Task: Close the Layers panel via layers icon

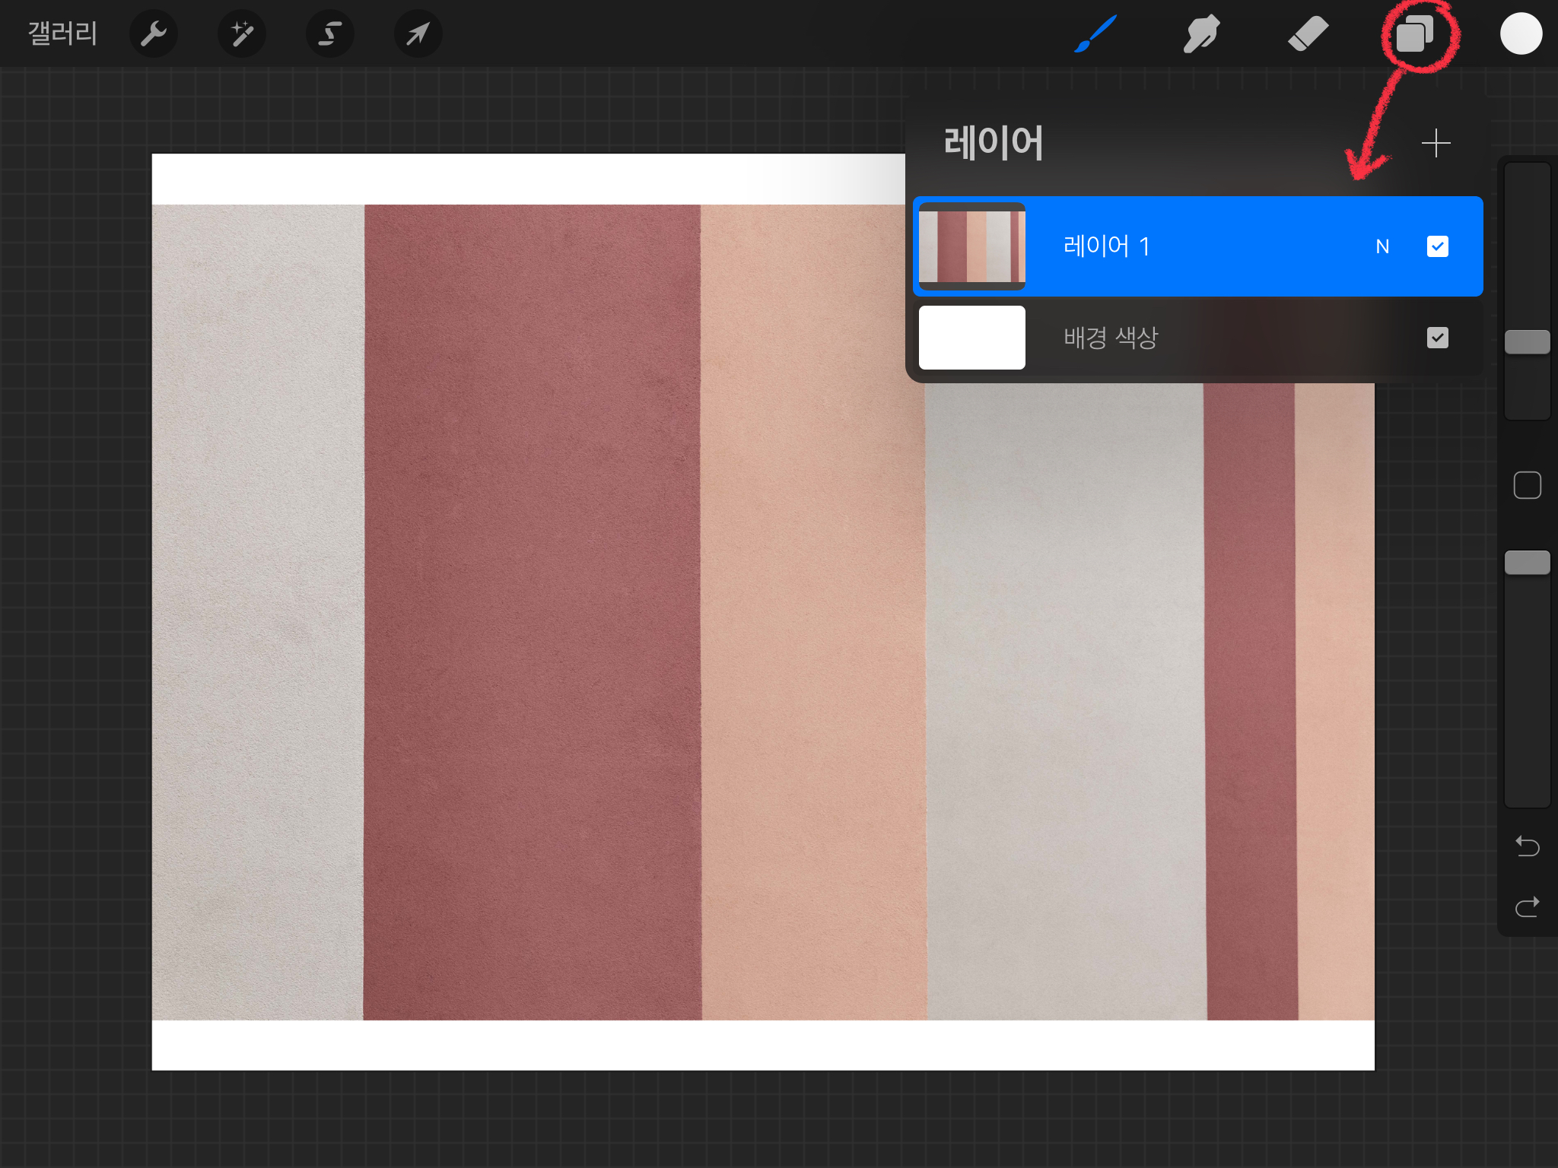Action: (x=1414, y=33)
